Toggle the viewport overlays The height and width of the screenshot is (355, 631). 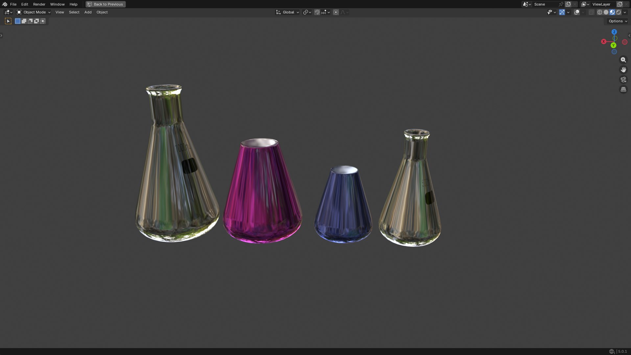(577, 12)
